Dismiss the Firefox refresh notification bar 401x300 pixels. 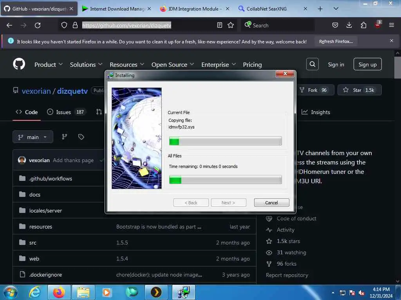(392, 41)
